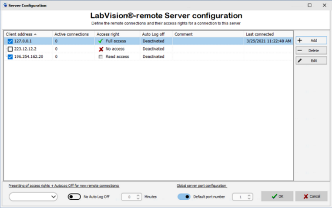
Task: Click Deactivated in the 127.0.0.1 row
Action: point(154,41)
